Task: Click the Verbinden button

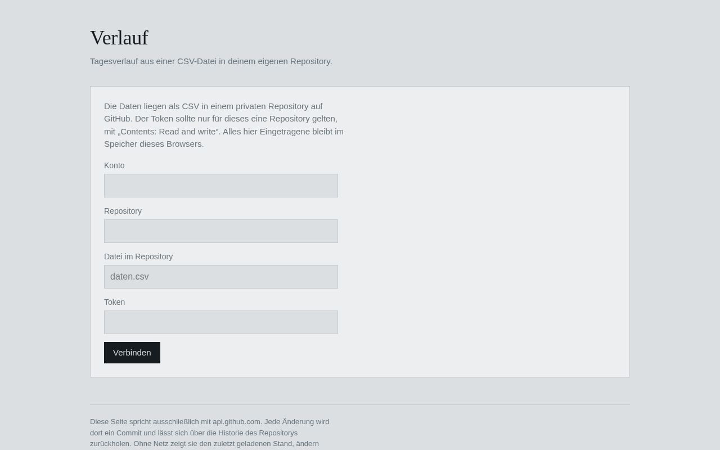Action: point(132,353)
